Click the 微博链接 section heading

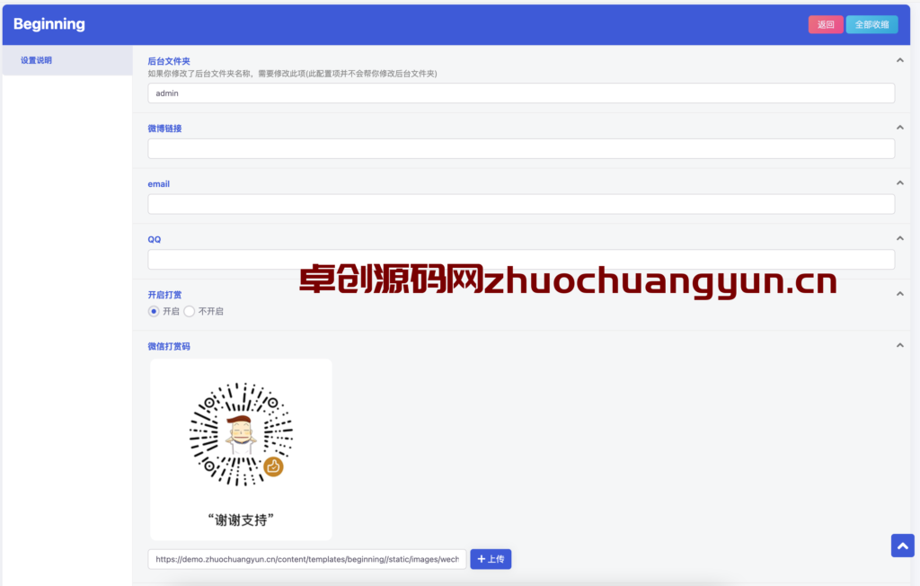point(165,128)
